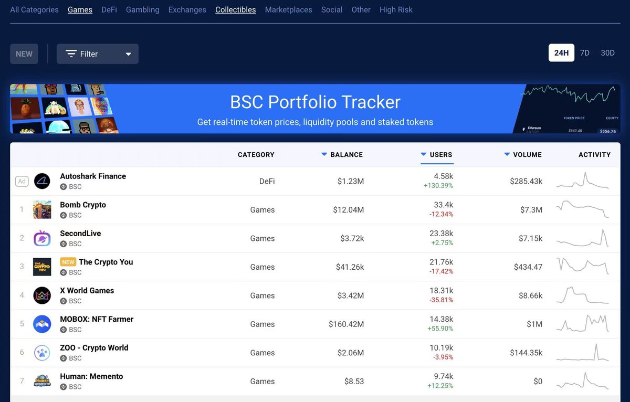Open the Filter dropdown arrow

tap(129, 54)
